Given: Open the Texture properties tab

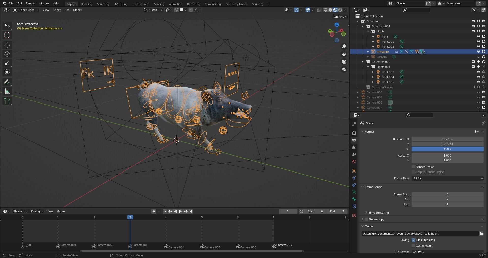Looking at the screenshot, I should click(354, 215).
